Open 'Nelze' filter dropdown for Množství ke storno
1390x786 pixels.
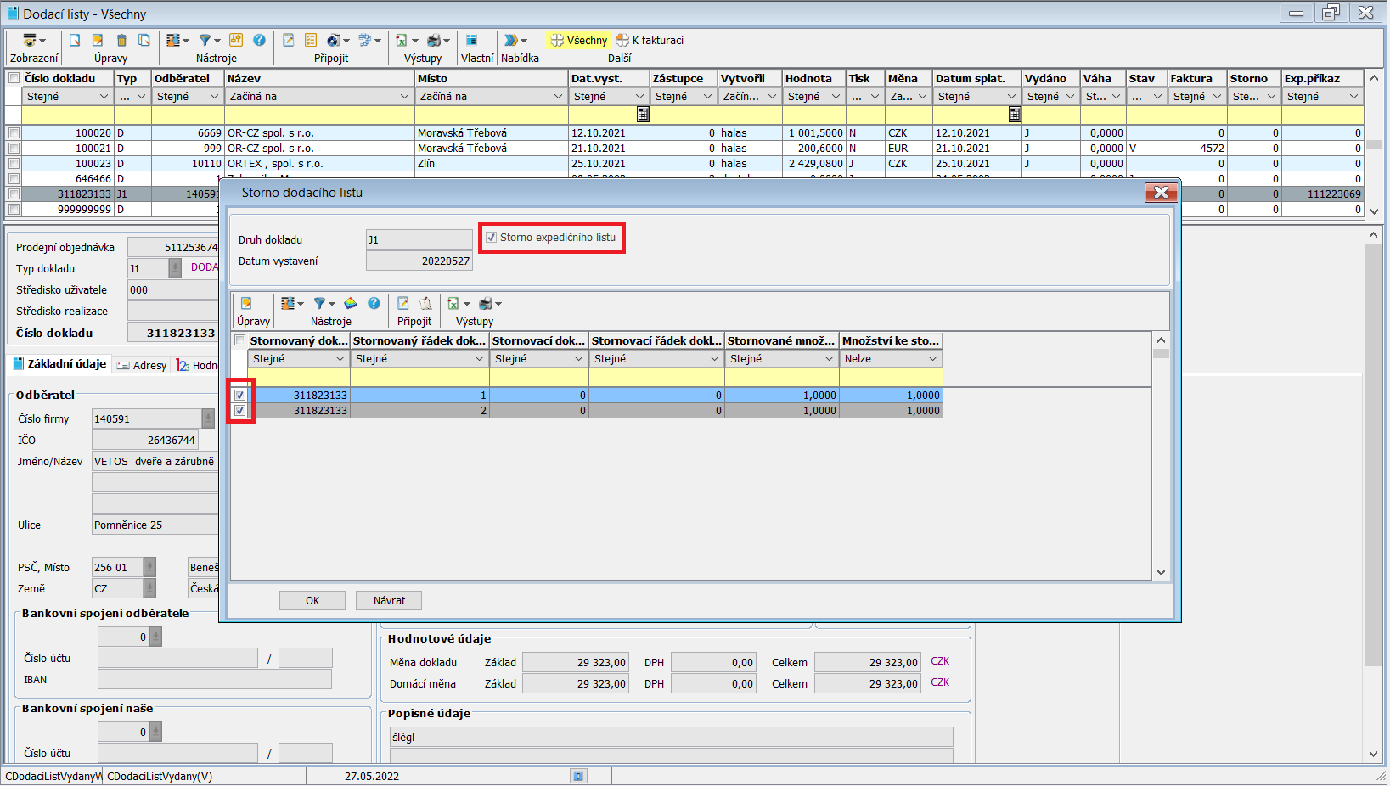[932, 359]
